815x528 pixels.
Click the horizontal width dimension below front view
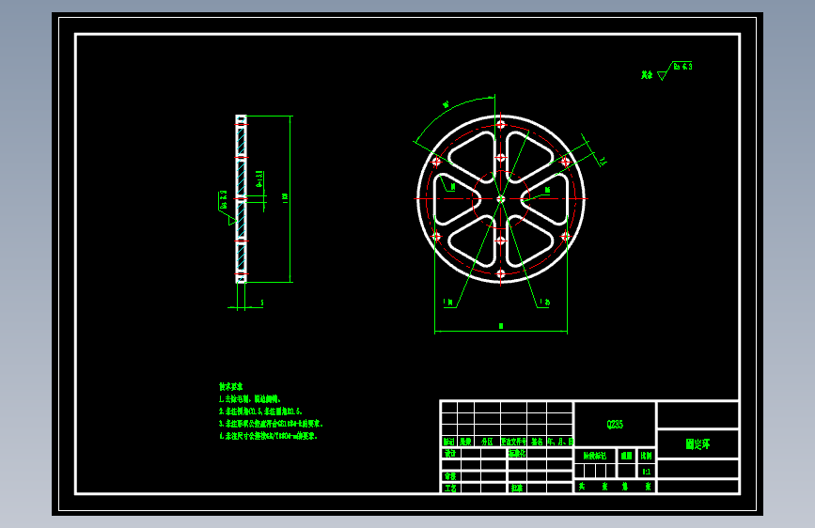point(501,326)
